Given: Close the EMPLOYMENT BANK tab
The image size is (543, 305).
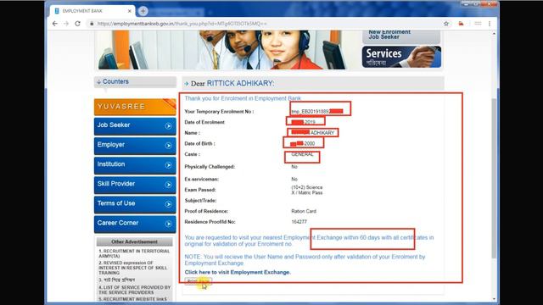Looking at the screenshot, I should click(x=130, y=11).
